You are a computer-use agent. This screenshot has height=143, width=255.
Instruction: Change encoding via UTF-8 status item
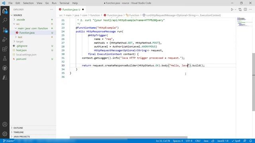coord(189,141)
